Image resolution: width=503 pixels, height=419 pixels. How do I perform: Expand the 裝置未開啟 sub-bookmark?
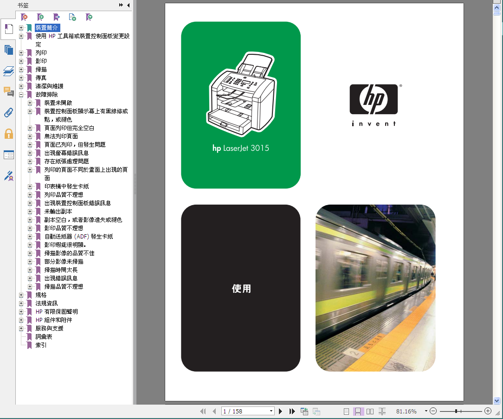(x=30, y=103)
